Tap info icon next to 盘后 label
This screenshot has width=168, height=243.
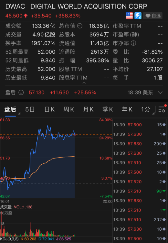pyautogui.click(x=21, y=93)
